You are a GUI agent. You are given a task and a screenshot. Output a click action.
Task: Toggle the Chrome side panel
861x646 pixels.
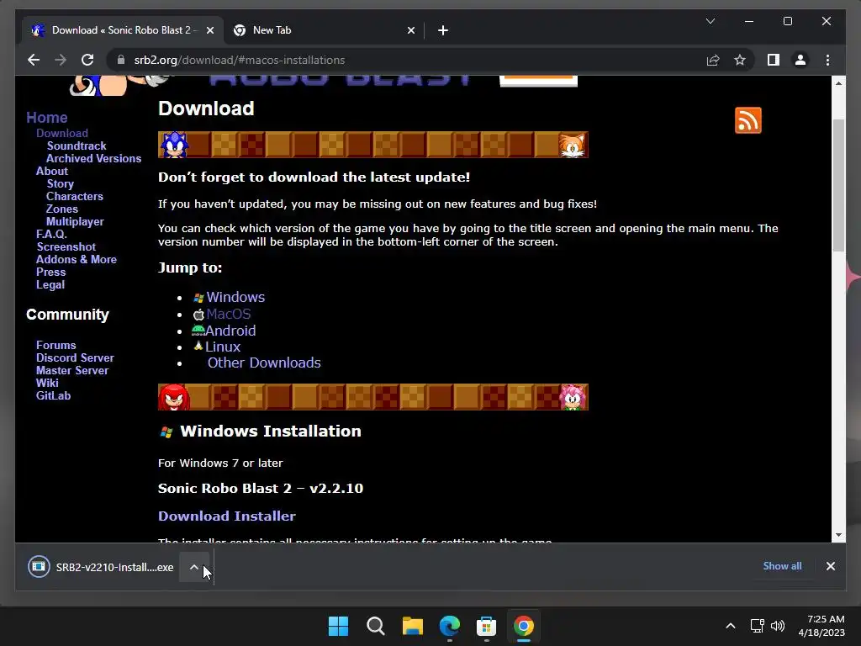click(774, 60)
